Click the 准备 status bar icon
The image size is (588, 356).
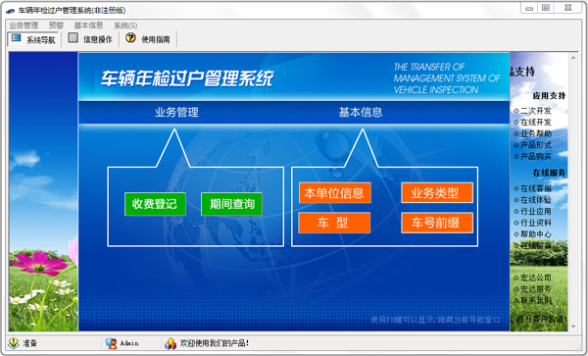point(14,343)
